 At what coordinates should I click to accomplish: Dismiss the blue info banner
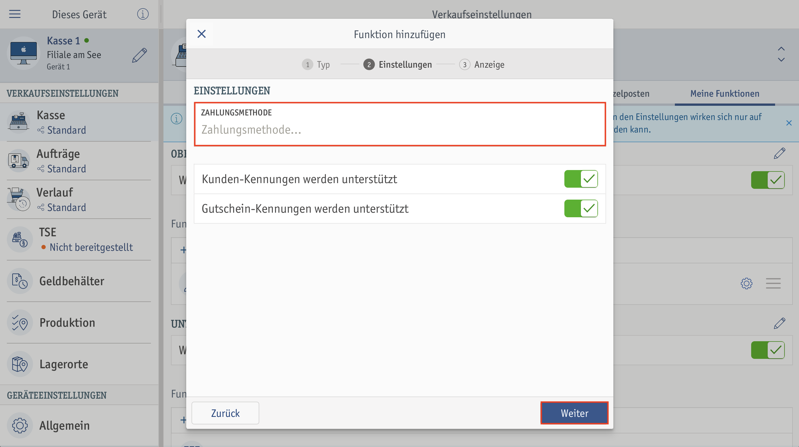[789, 123]
